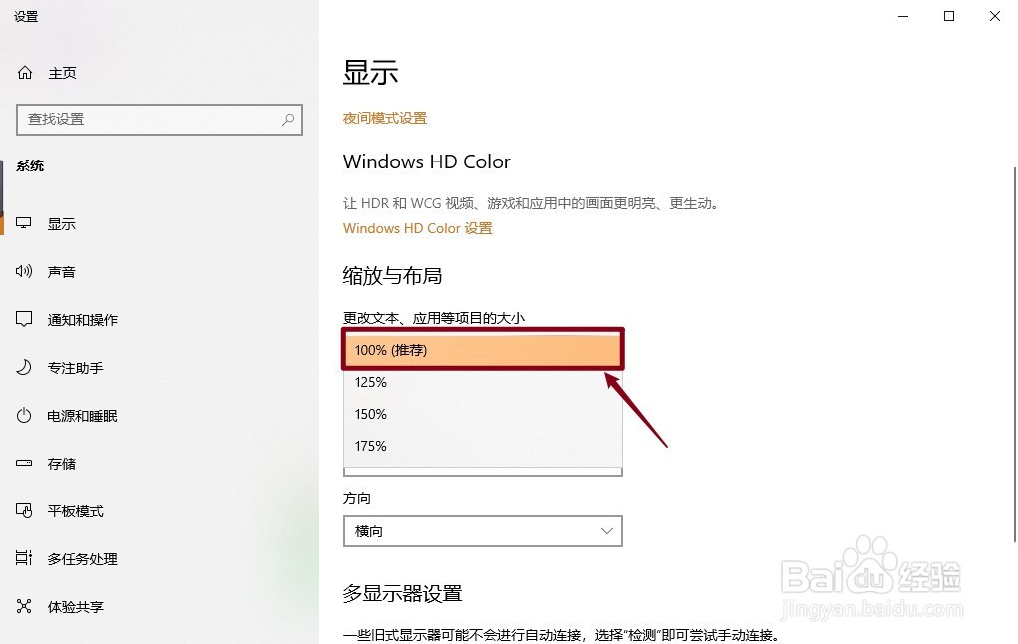Click Power and sleep icon
The width and height of the screenshot is (1018, 644).
(x=25, y=416)
